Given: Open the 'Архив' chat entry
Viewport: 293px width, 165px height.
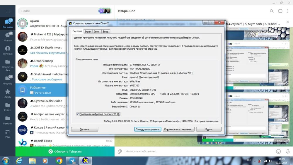Looking at the screenshot, I should 42,23.
